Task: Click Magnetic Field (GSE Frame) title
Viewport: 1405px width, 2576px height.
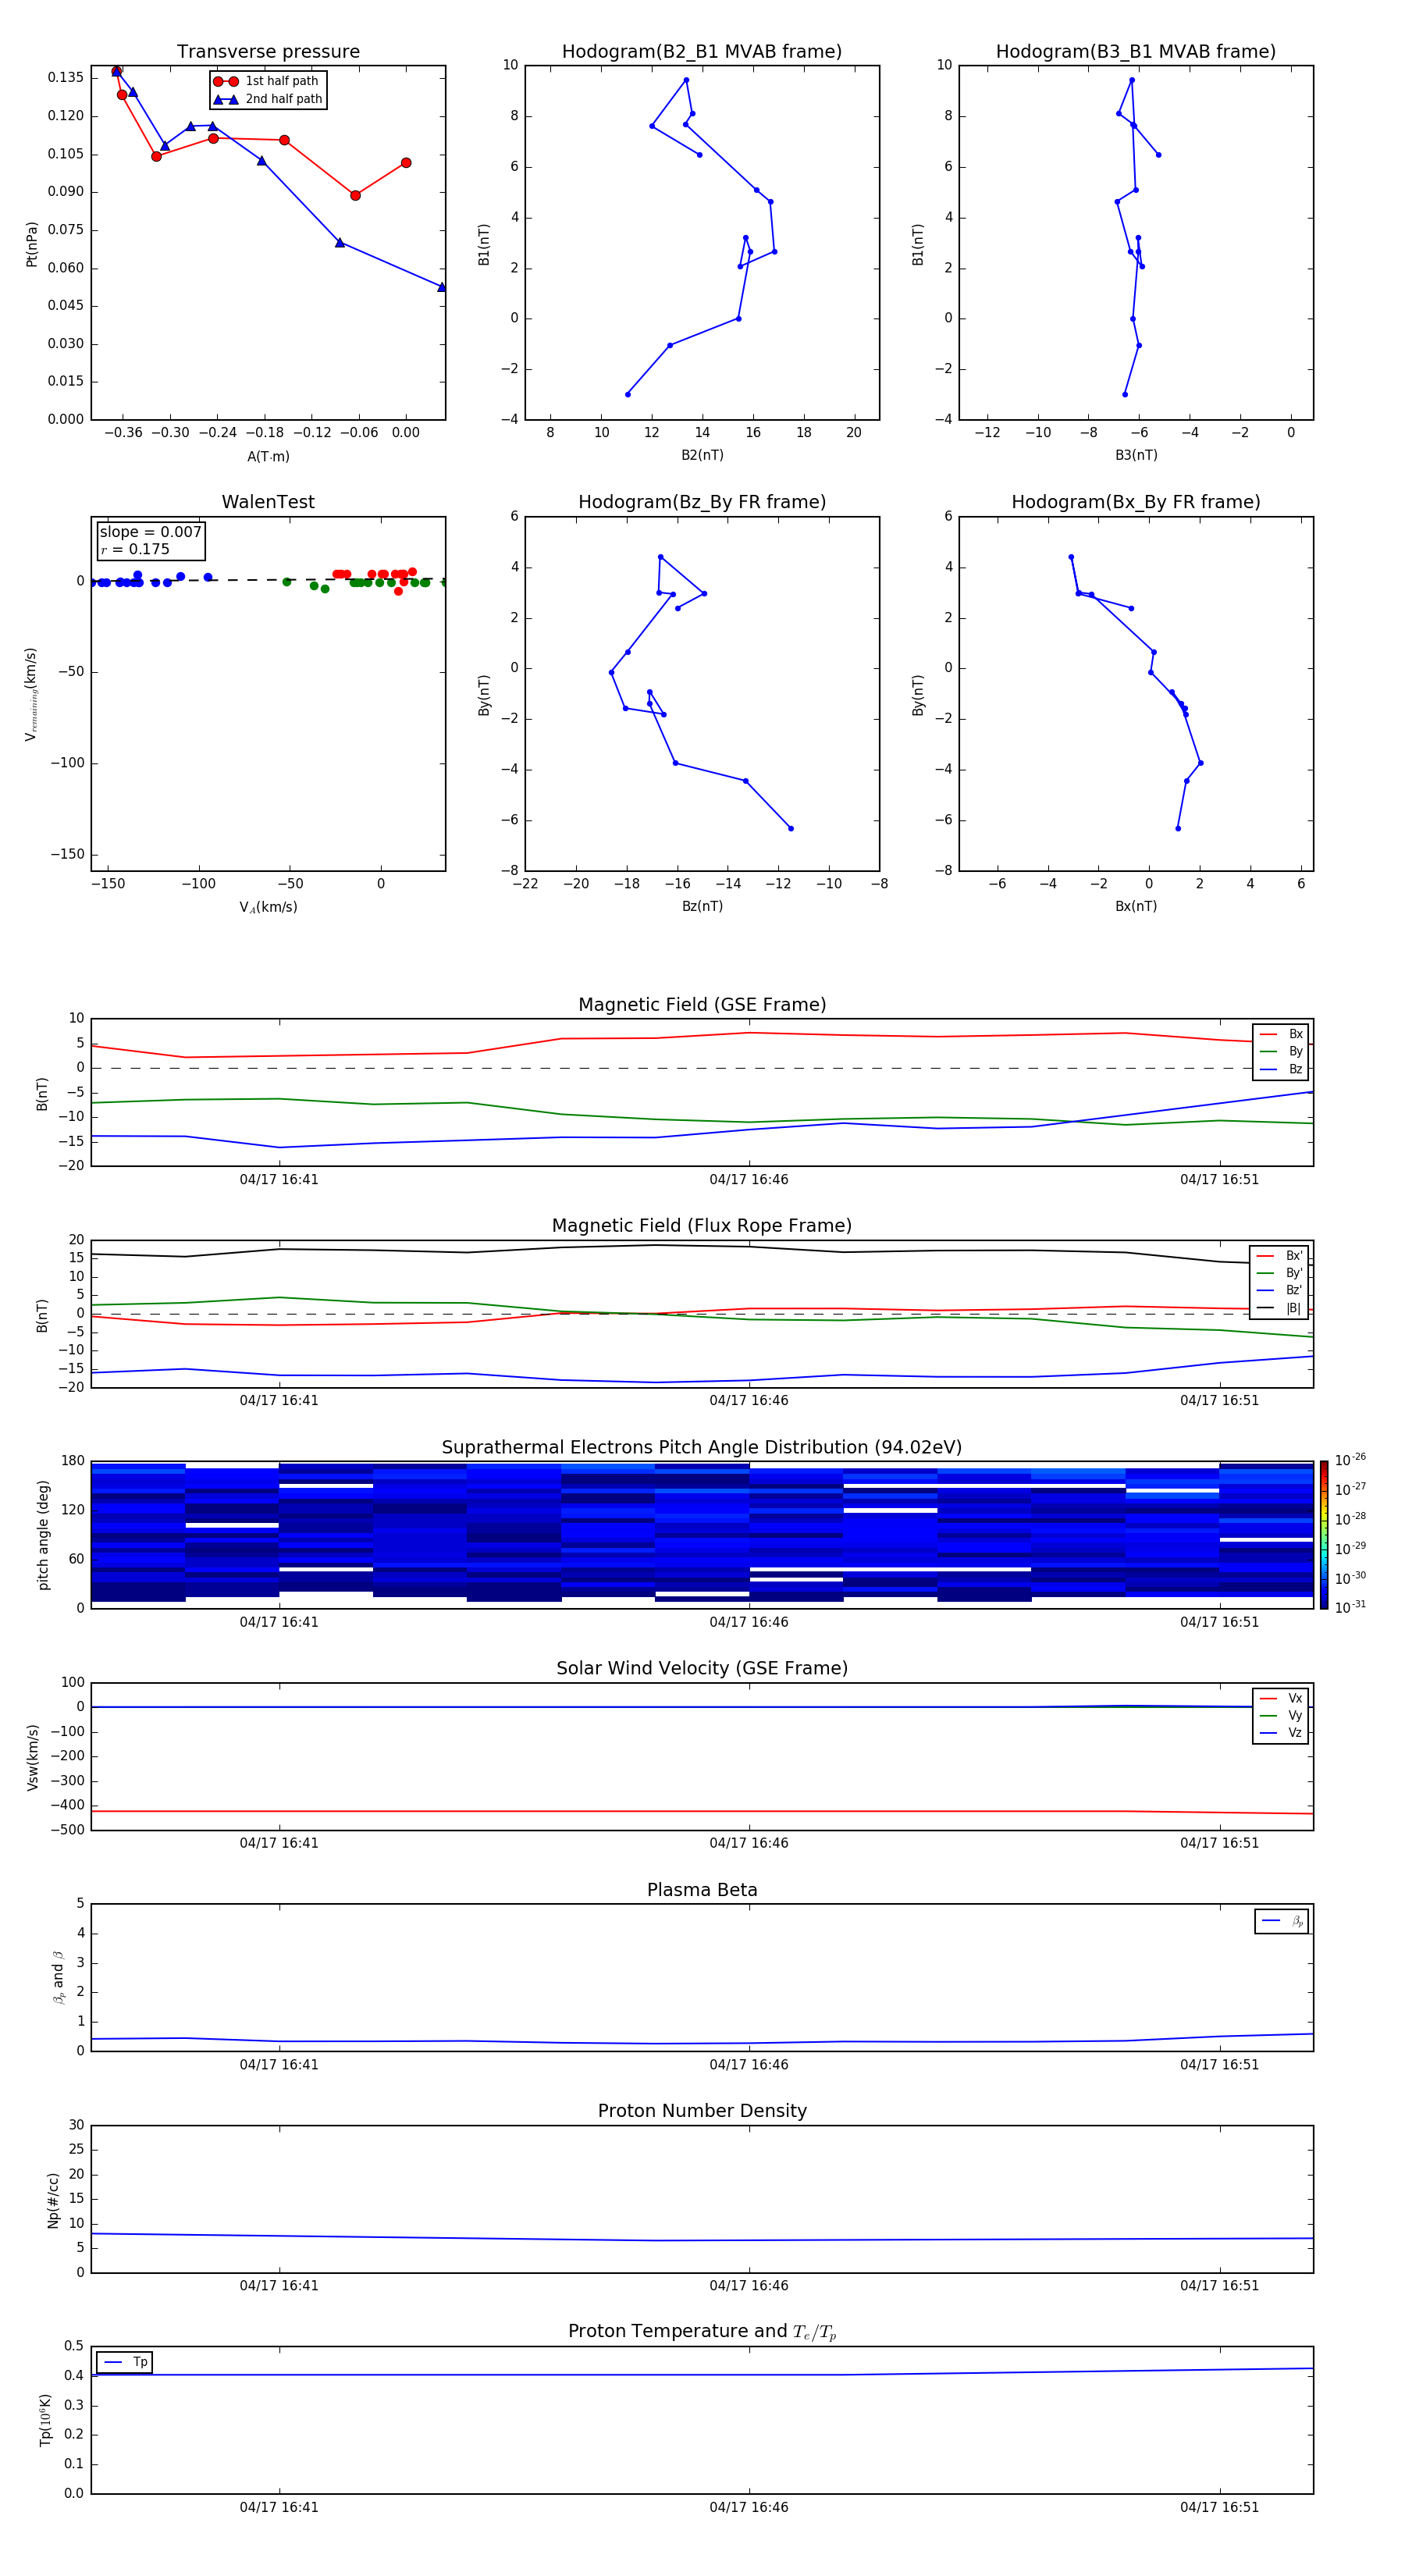Action: tap(702, 1004)
